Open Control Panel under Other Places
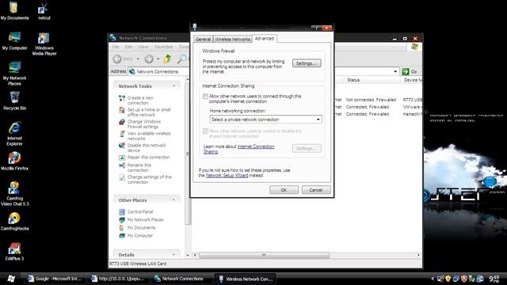Image resolution: width=507 pixels, height=285 pixels. 140,211
